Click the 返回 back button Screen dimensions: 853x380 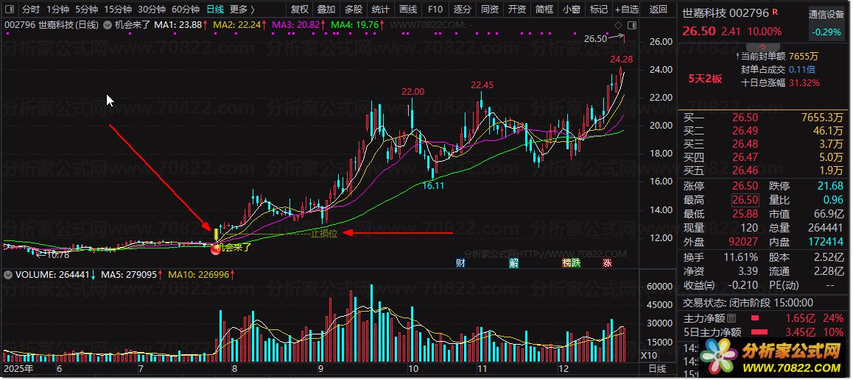[x=659, y=10]
